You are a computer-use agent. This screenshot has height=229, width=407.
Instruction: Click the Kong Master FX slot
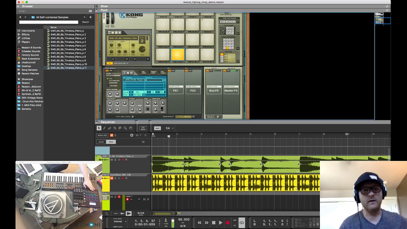[231, 91]
